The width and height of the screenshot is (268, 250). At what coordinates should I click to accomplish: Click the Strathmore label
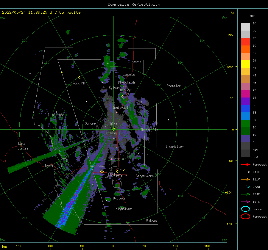145,176
